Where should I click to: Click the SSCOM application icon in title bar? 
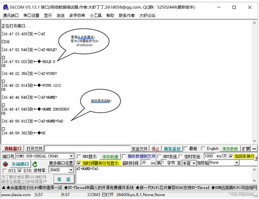tap(5, 7)
